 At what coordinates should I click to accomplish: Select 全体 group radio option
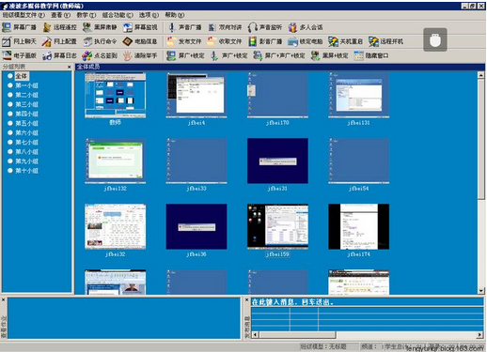18,76
